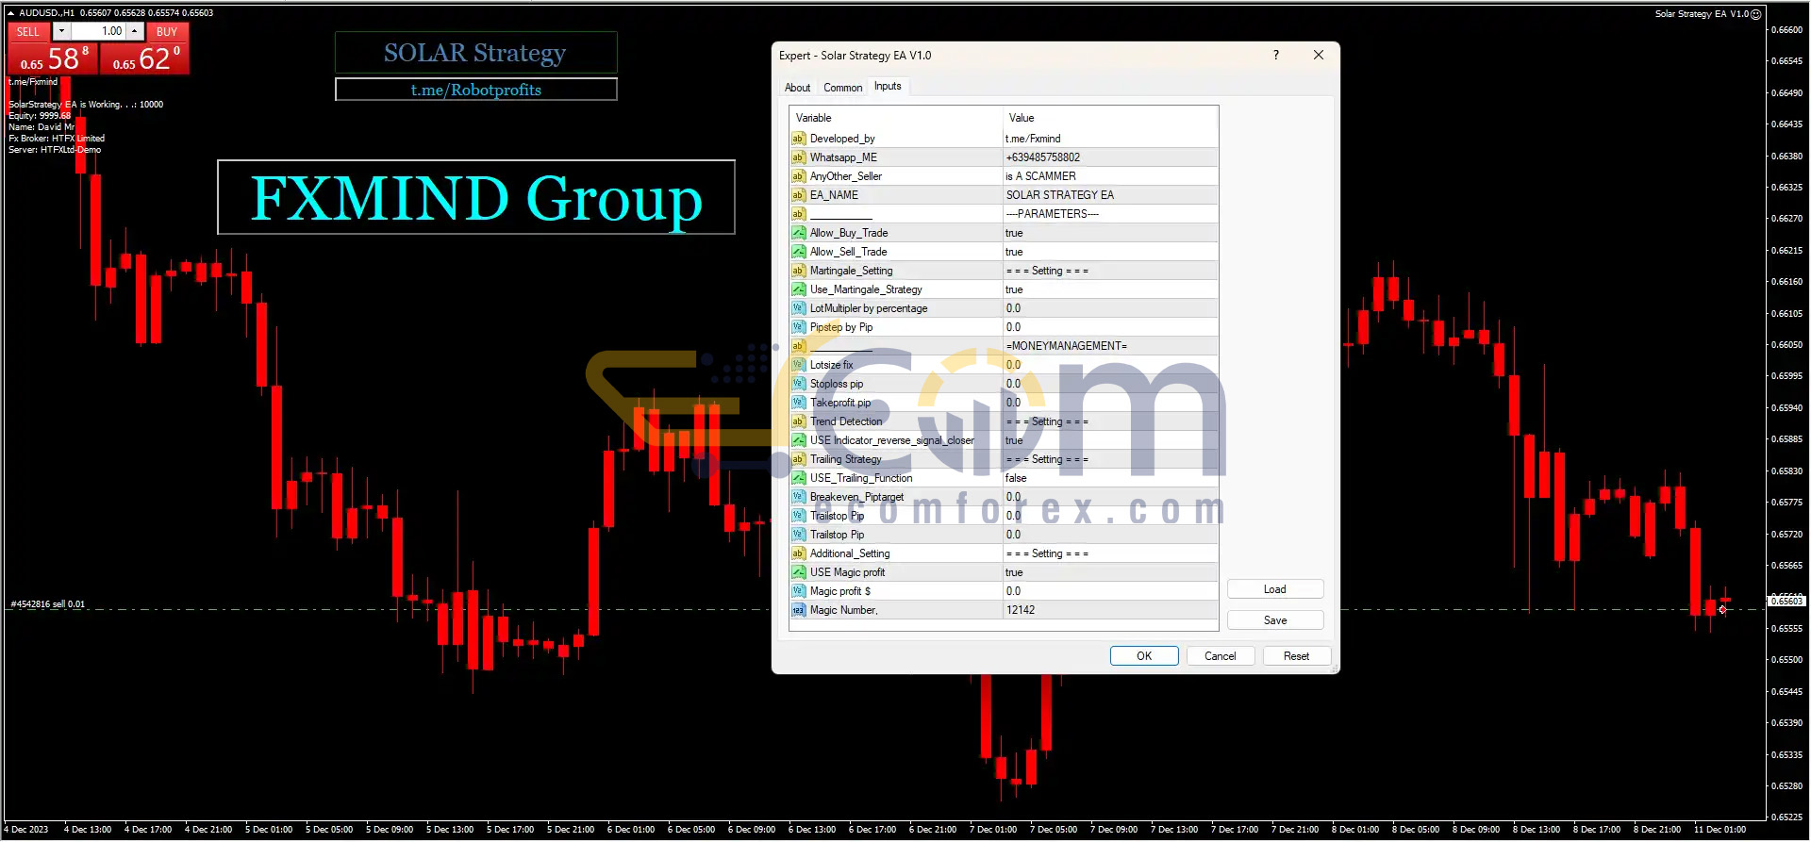Click the double-type icon beside Takeprofit pip
Viewport: 1811px width, 842px height.
click(x=798, y=403)
